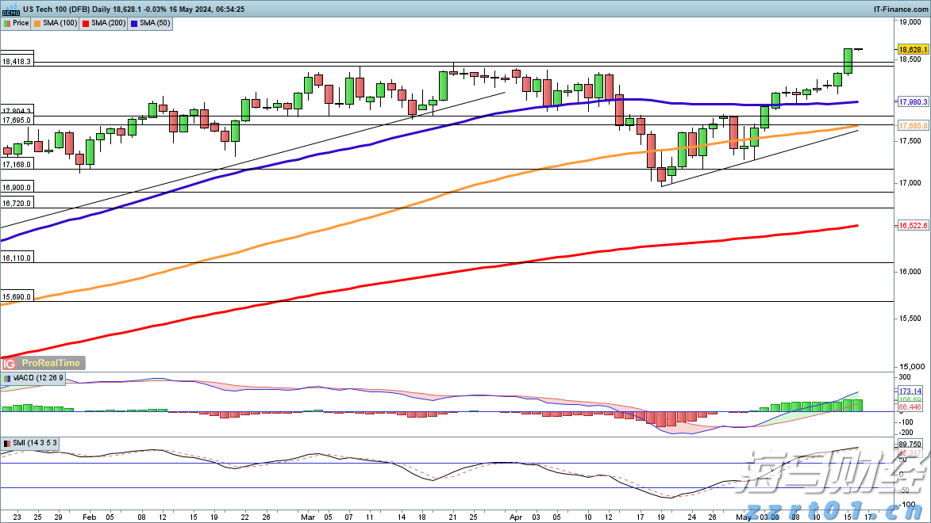Click the blue SMA (50) color swatch
The width and height of the screenshot is (931, 523).
[133, 23]
